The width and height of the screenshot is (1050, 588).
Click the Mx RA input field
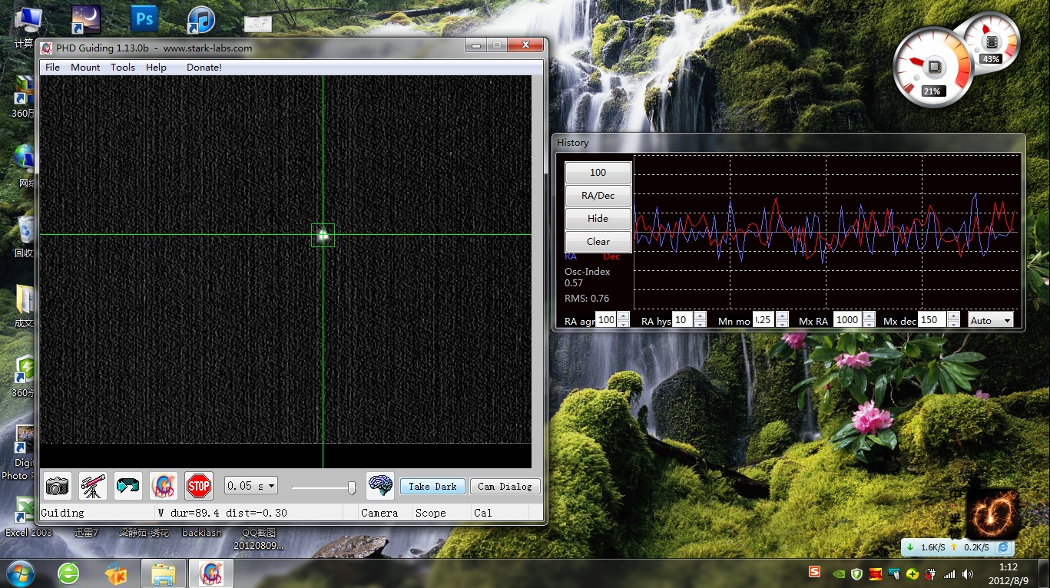pos(848,320)
